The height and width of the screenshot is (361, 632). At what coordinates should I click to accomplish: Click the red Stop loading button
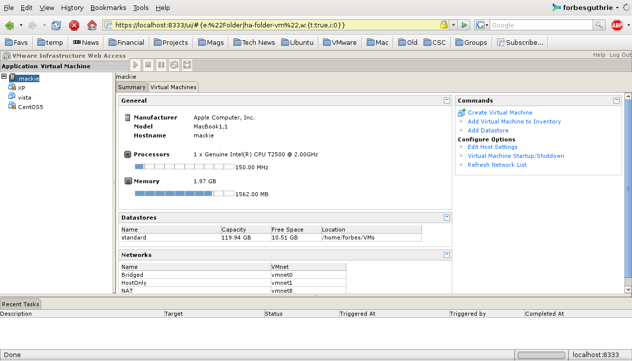[74, 25]
